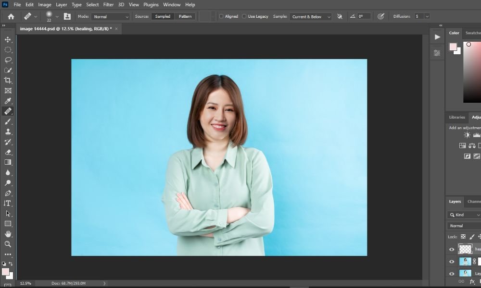This screenshot has height=288, width=481.
Task: Select the Quick Selection tool
Action: pyautogui.click(x=8, y=70)
